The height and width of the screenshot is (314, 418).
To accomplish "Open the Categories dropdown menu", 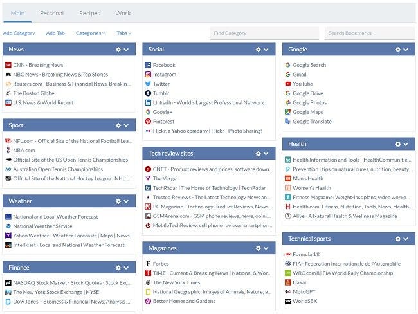I will coord(91,33).
